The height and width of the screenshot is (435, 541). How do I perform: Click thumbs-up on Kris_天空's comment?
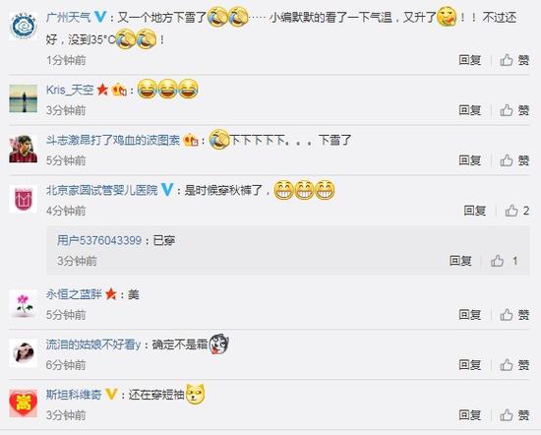514,110
